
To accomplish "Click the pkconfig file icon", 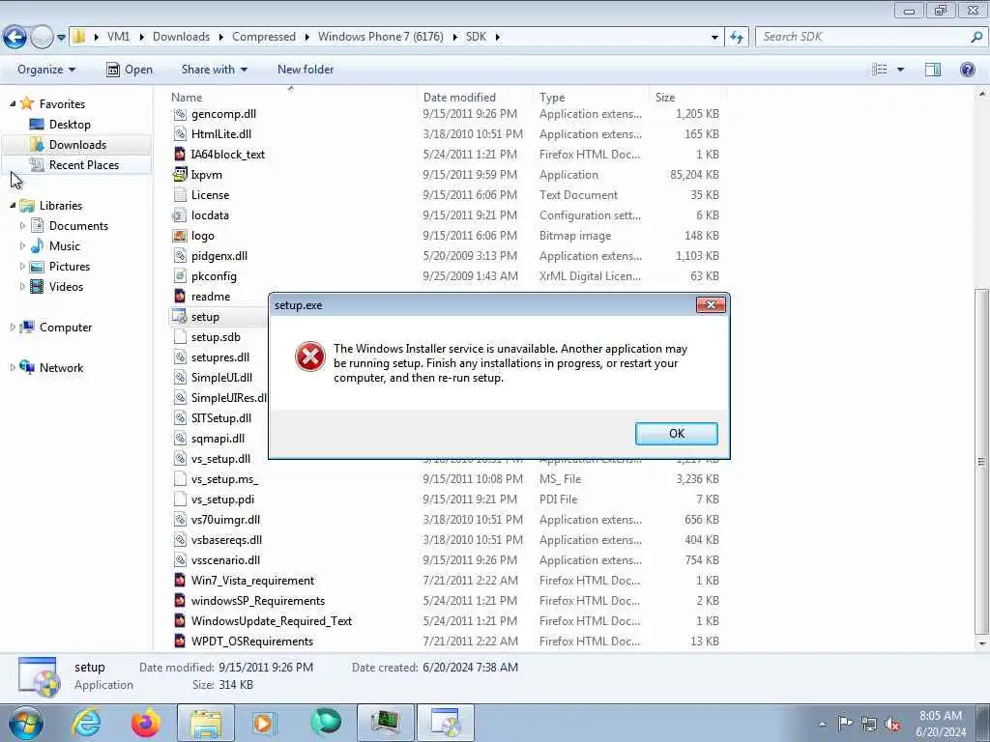I will click(180, 275).
